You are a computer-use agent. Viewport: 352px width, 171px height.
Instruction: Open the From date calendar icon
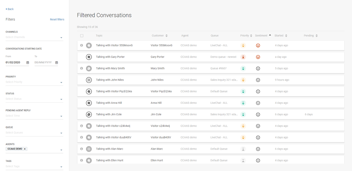(x=28, y=63)
